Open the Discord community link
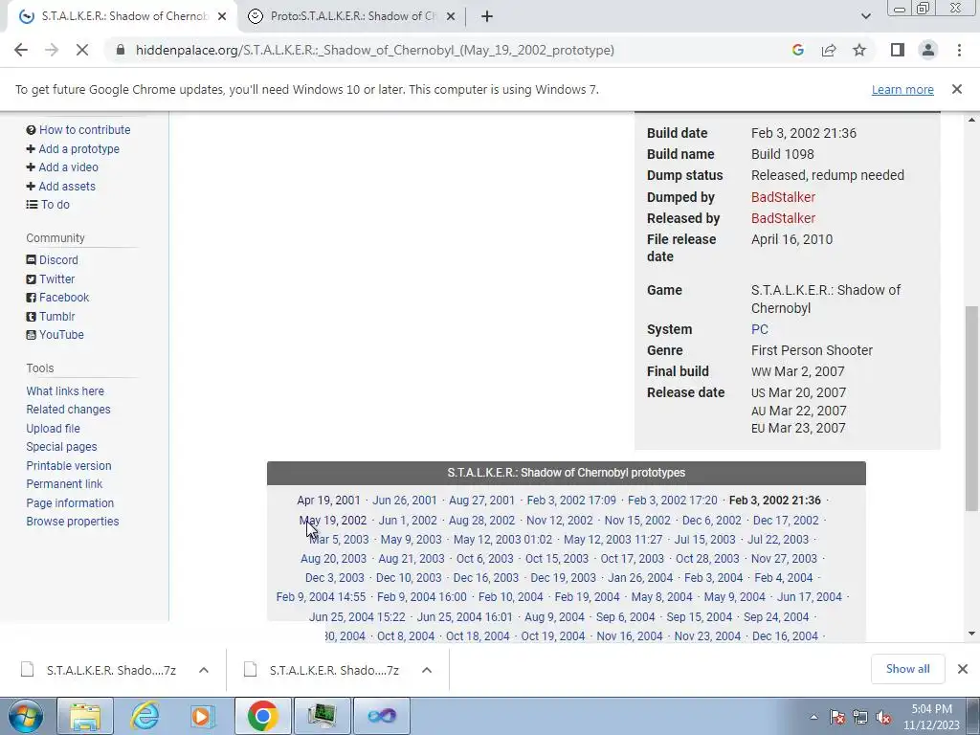The image size is (980, 735). [x=58, y=260]
